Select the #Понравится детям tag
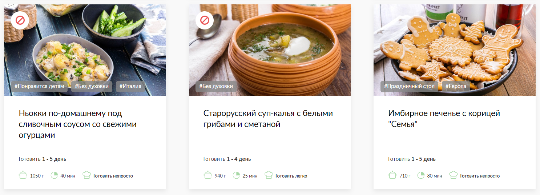Image resolution: width=540 pixels, height=195 pixels. click(39, 87)
